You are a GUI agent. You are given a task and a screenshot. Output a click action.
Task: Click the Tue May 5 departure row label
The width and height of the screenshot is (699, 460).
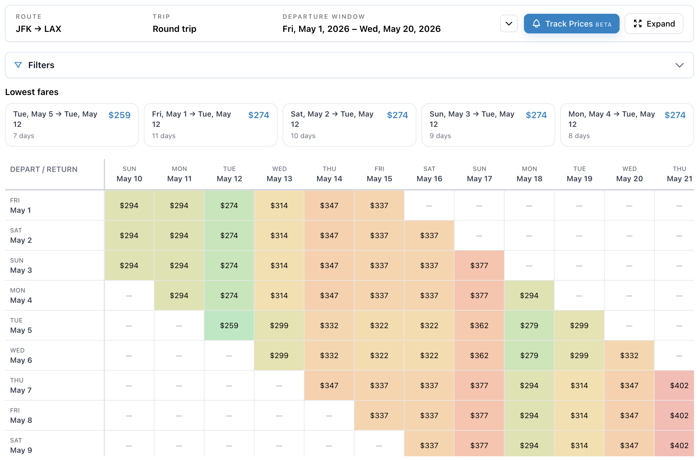(x=54, y=325)
